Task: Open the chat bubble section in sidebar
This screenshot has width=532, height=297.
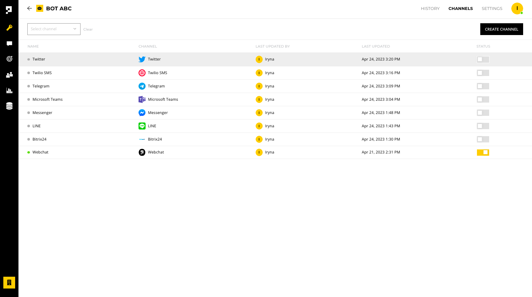Action: click(x=9, y=44)
